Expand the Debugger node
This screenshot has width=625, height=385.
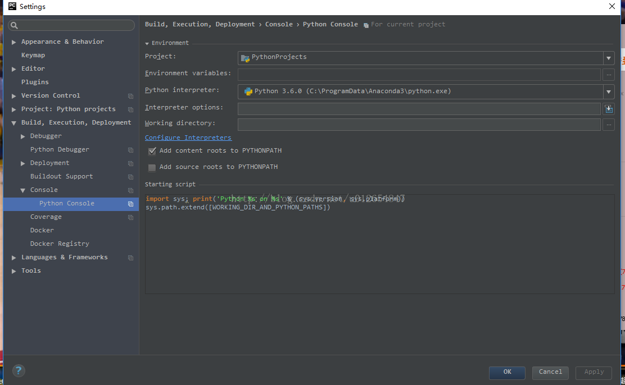(x=22, y=136)
